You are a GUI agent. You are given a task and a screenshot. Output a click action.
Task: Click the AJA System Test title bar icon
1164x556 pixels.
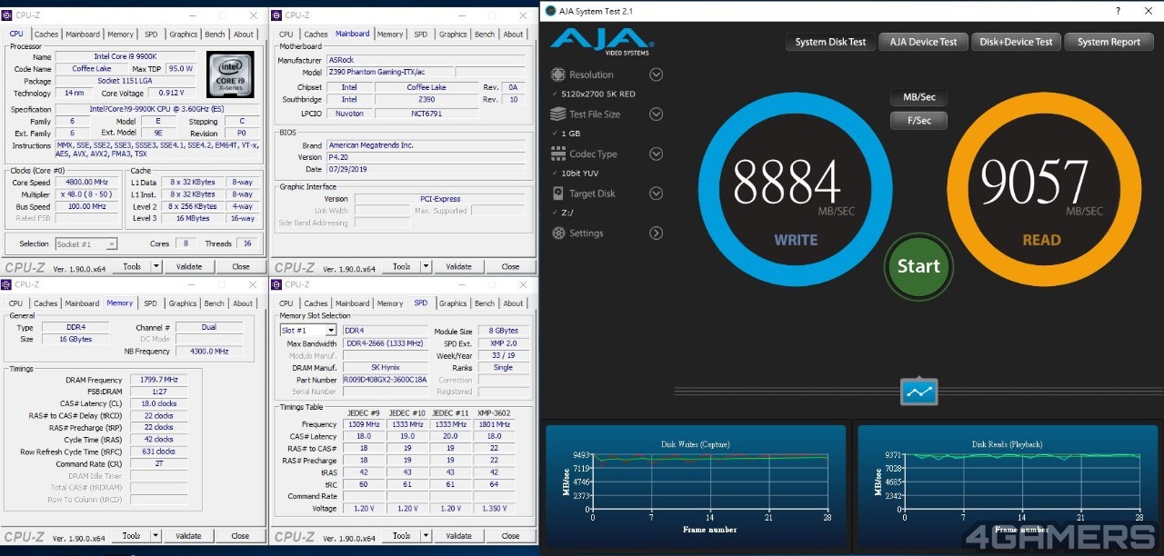coord(549,11)
